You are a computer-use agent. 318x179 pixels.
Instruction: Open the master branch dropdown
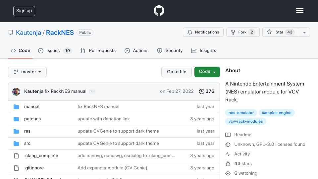point(27,72)
